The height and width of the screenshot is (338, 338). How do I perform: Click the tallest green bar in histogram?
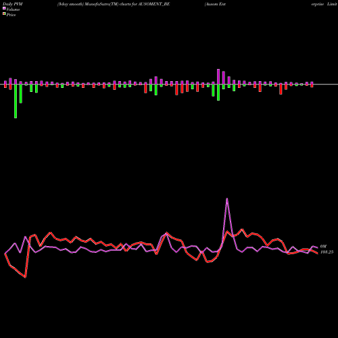(16, 101)
